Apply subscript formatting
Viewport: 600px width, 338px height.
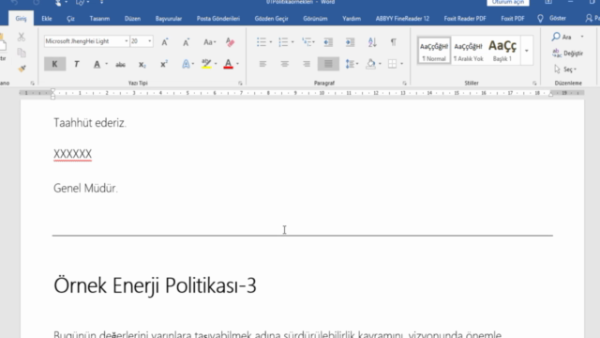tap(142, 65)
